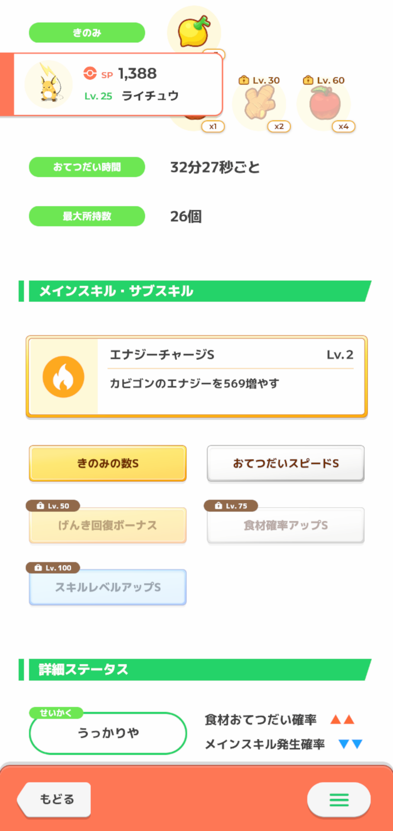
Task: Tap the locked 食材確率アップS sub skill
Action: (x=286, y=526)
